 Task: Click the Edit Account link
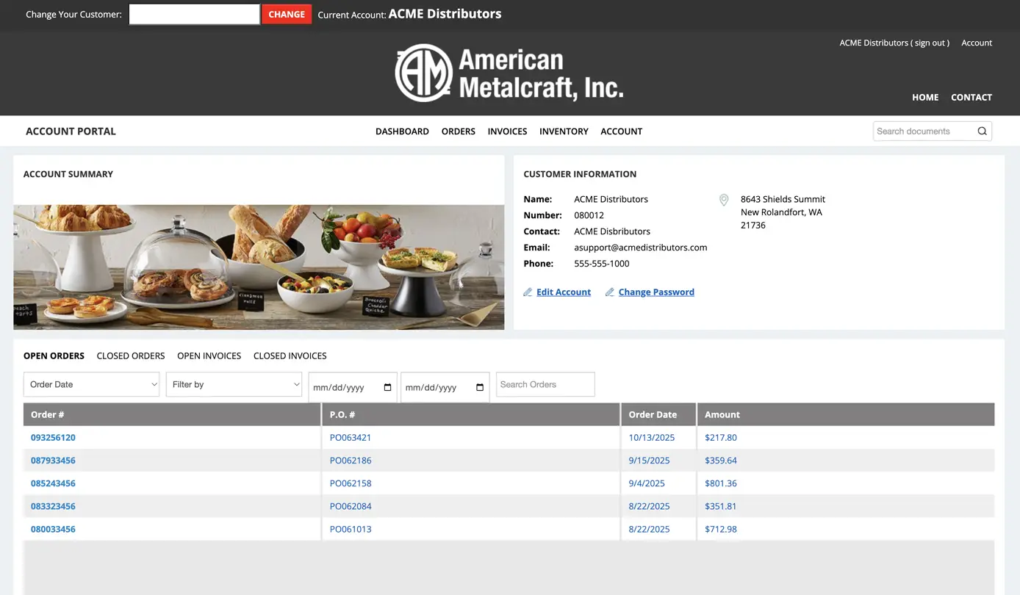(564, 292)
